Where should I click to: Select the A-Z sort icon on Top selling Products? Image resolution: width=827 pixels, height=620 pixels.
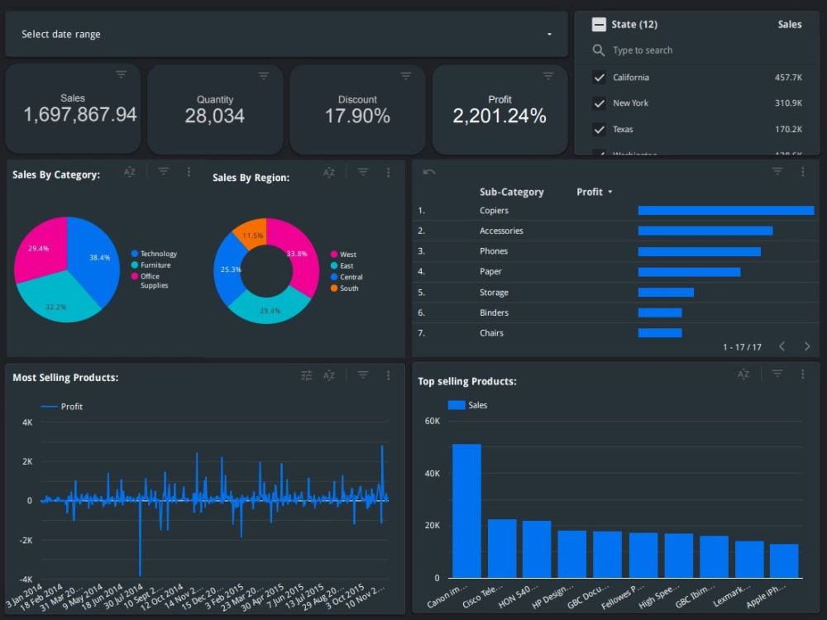pyautogui.click(x=743, y=374)
